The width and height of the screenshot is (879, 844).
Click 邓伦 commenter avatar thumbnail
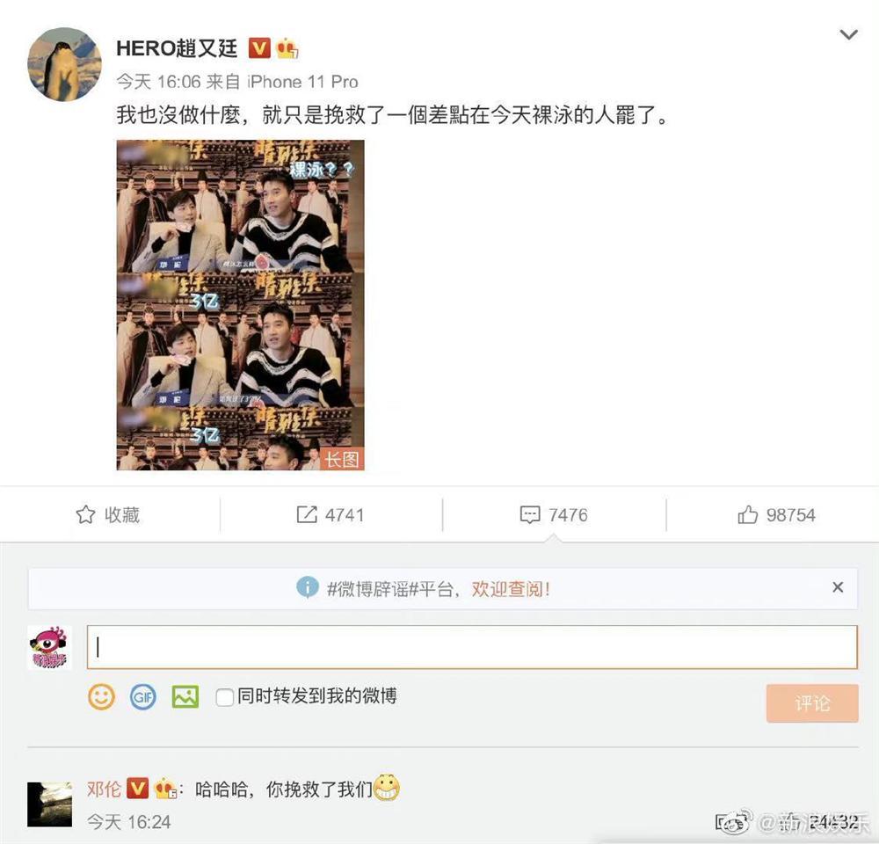point(50,804)
